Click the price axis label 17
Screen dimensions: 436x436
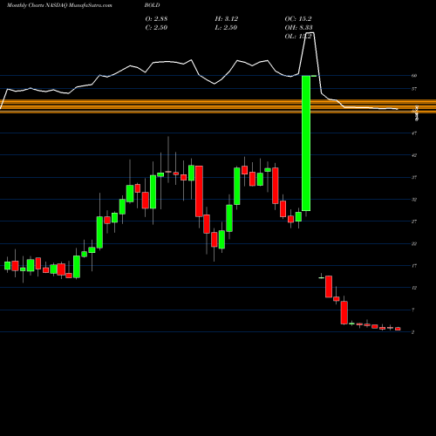[414, 266]
